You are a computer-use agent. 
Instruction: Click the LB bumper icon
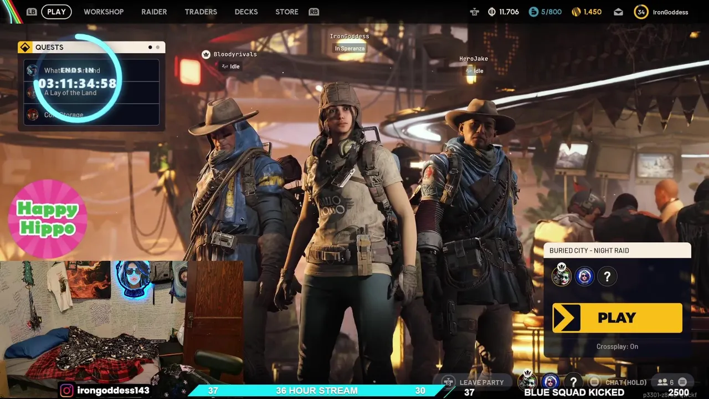(32, 12)
